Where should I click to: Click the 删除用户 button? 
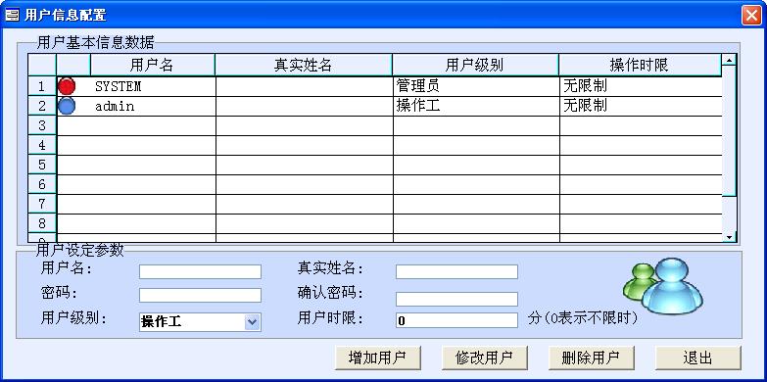click(x=591, y=358)
